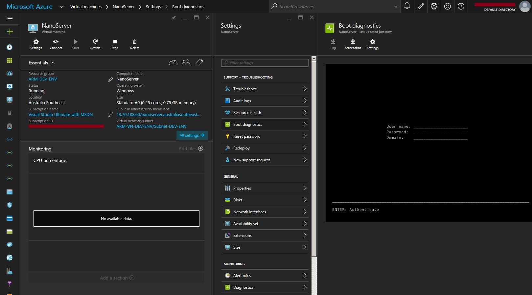Open the boot screenshot thumbnail
The image size is (532, 295).
[x=429, y=143]
